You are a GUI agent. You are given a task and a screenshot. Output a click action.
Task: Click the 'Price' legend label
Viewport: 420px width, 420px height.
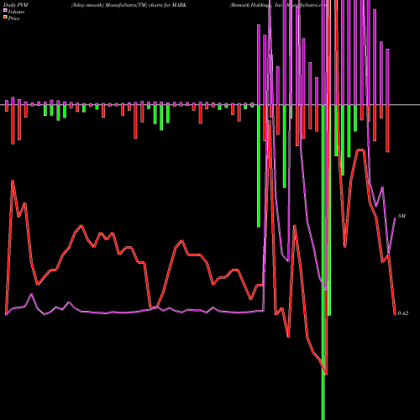(13, 18)
